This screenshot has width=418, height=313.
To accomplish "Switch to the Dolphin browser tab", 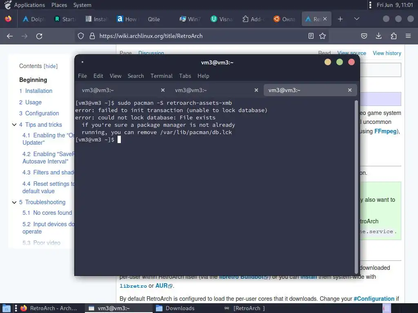I will click(x=34, y=19).
